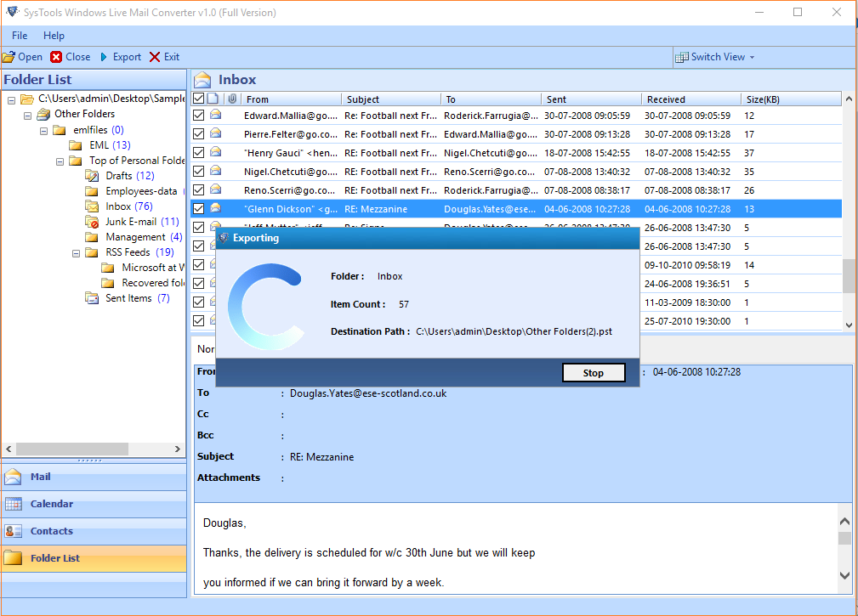
Task: Click the page icon column header
Action: click(213, 99)
